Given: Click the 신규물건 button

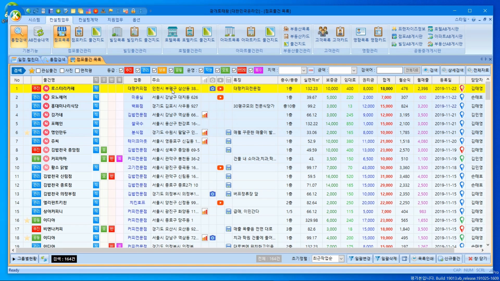Looking at the screenshot, I should tap(449, 259).
